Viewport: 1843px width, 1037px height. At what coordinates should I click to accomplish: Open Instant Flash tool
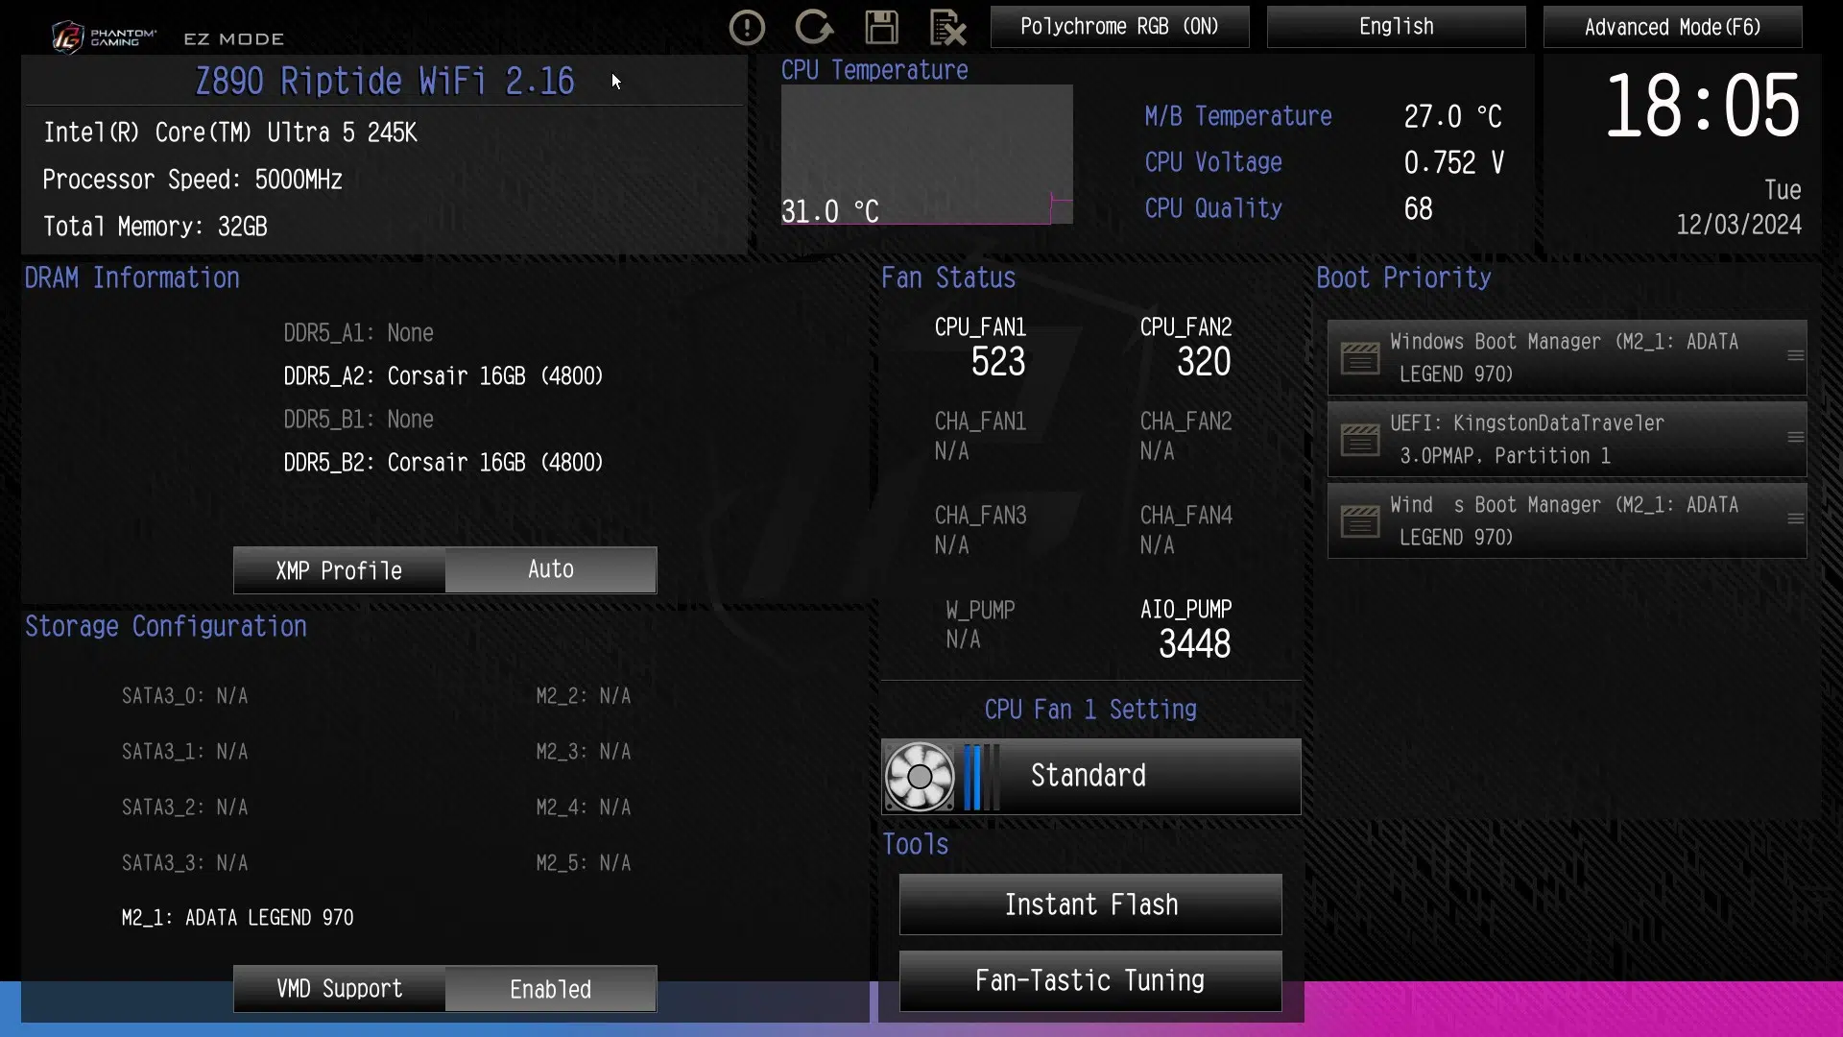[x=1090, y=904]
